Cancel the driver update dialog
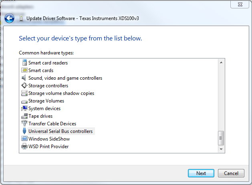This screenshot has width=252, height=185. [x=231, y=173]
